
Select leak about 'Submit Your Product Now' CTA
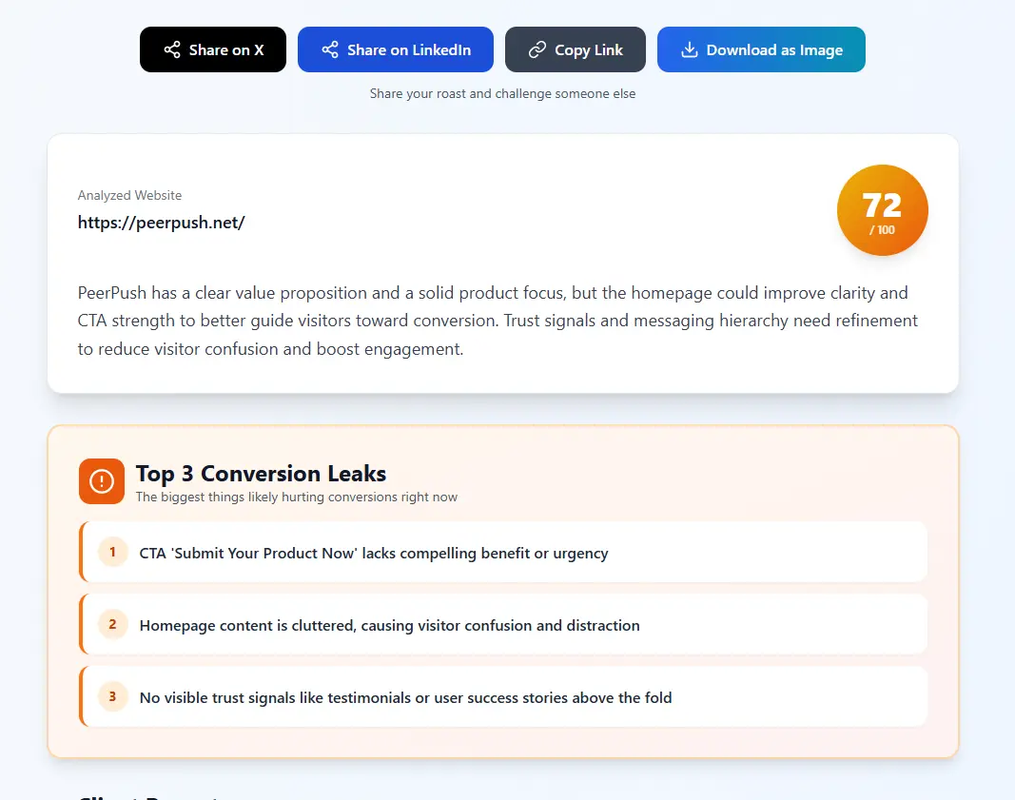tap(503, 553)
